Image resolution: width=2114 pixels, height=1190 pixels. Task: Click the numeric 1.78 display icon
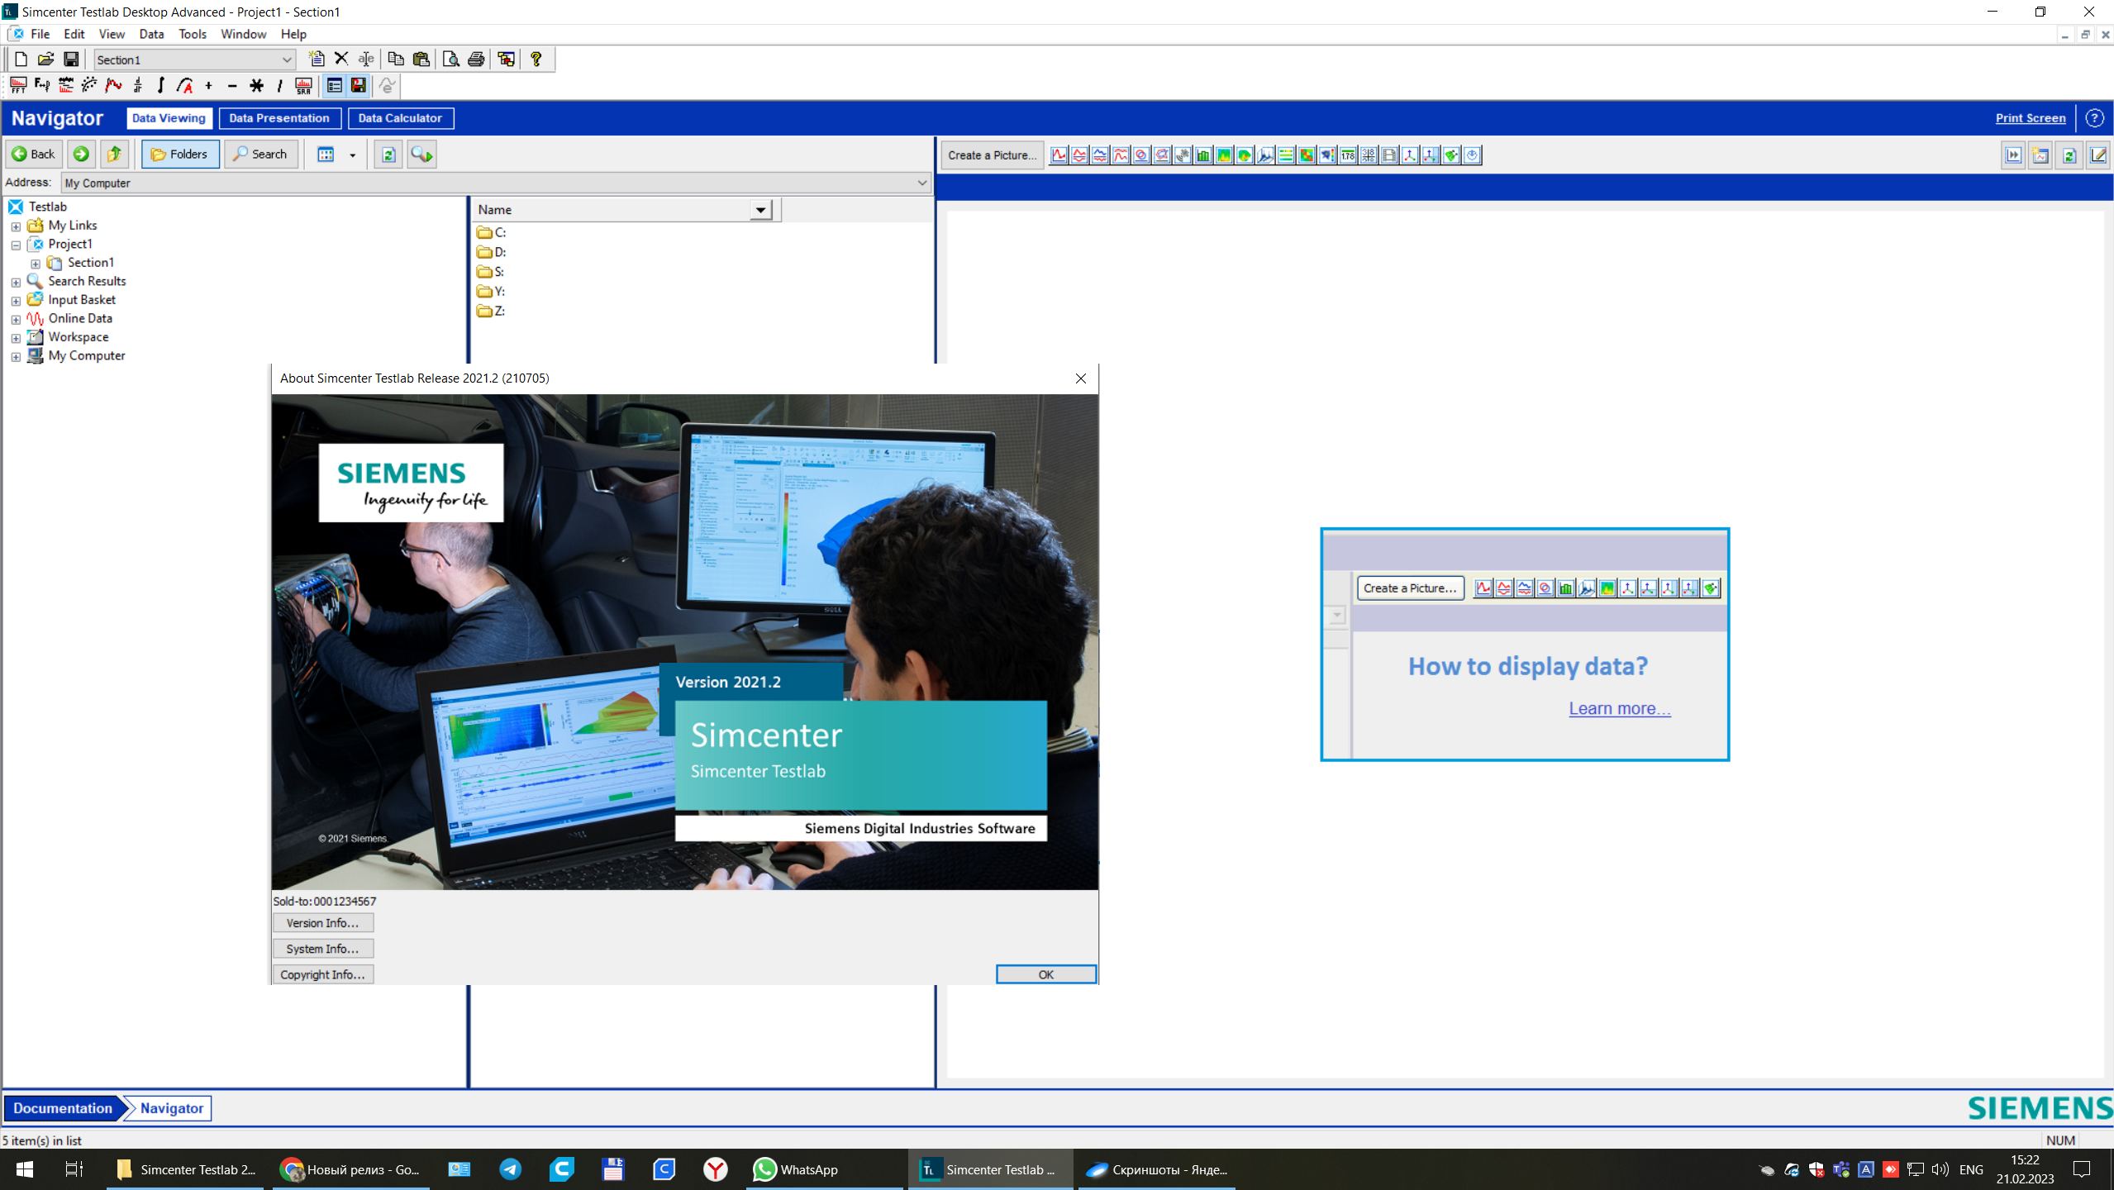[1348, 155]
